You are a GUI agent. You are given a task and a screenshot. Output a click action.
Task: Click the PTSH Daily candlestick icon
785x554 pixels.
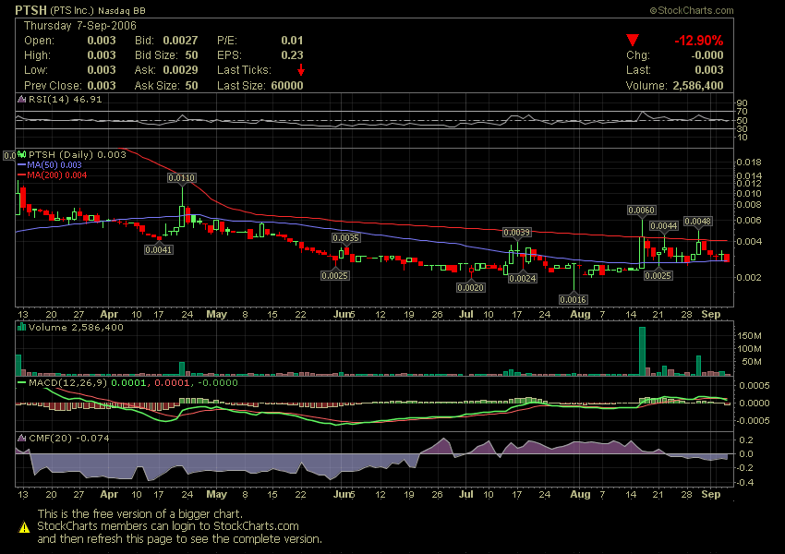coord(21,154)
